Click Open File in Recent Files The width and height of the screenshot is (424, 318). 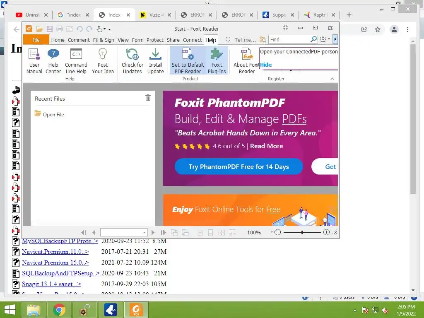53,114
